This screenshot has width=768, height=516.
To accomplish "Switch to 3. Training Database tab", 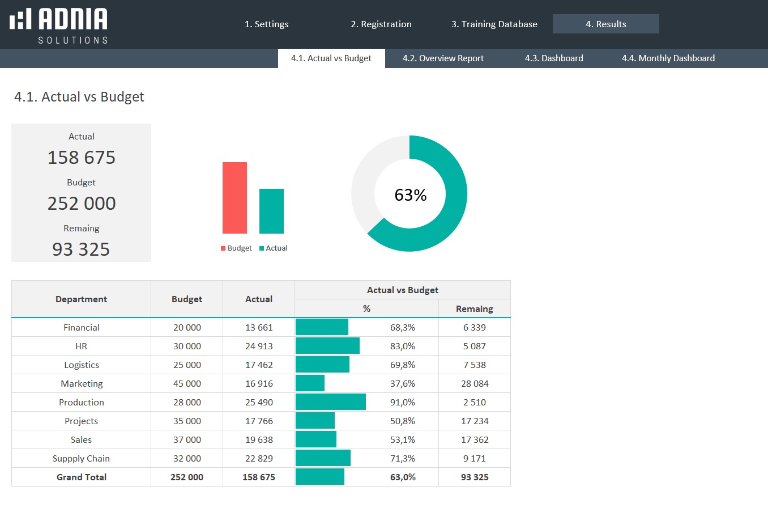I will [494, 24].
